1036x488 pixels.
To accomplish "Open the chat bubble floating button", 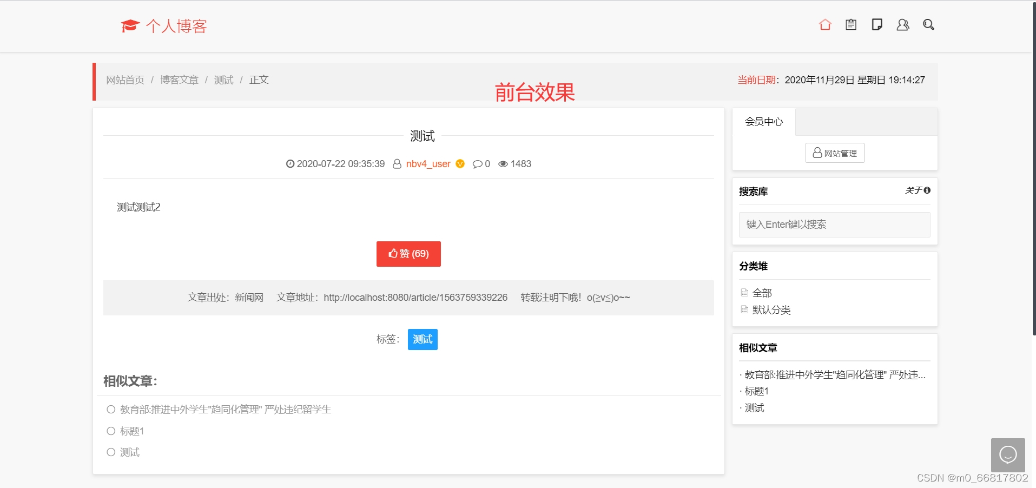I will coord(1008,455).
